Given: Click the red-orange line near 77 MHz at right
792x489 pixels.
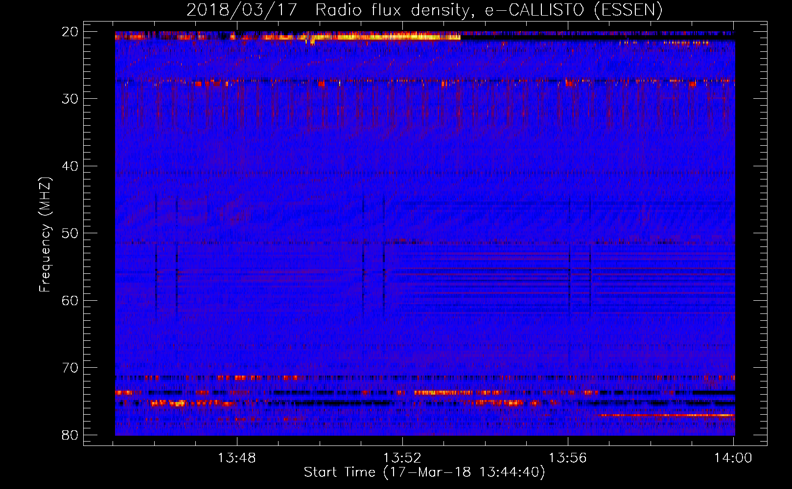Looking at the screenshot, I should [666, 415].
